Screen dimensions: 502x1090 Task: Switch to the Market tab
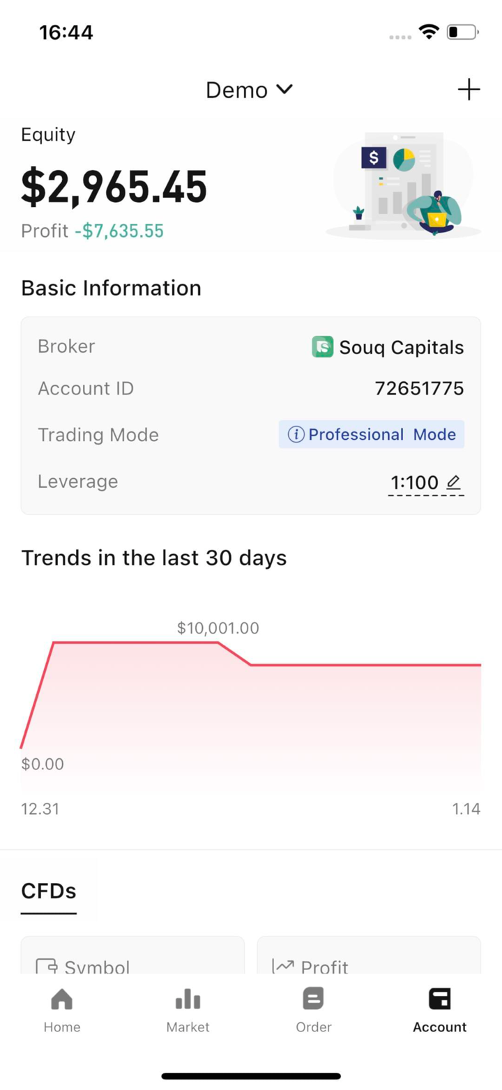pos(188,1011)
